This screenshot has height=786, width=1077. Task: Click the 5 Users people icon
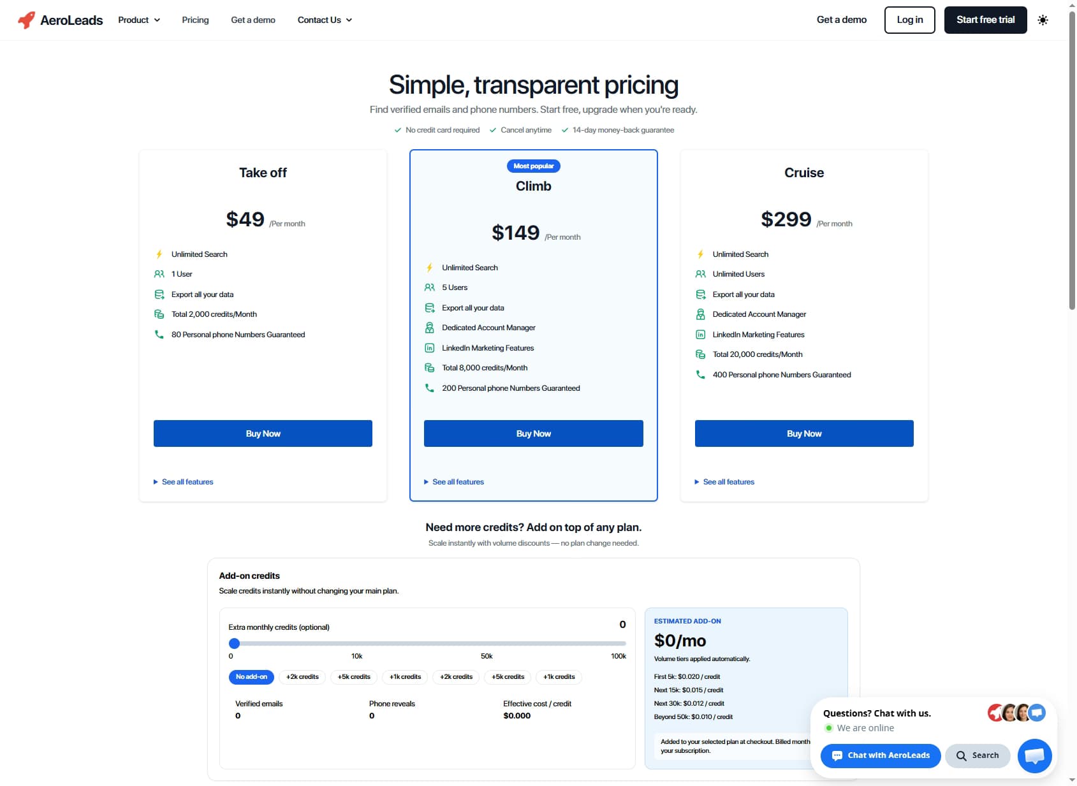pos(430,287)
